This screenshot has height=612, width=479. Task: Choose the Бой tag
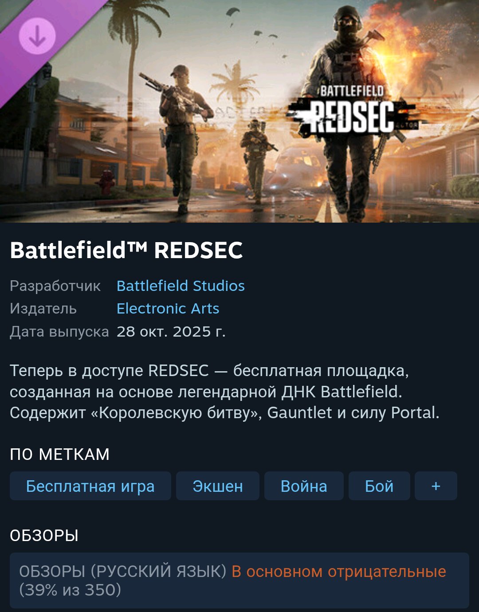(379, 486)
